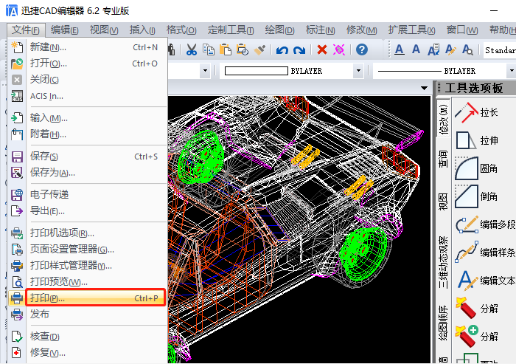Click the red X Delete icon
Viewport: 516px width, 364px height.
322,49
